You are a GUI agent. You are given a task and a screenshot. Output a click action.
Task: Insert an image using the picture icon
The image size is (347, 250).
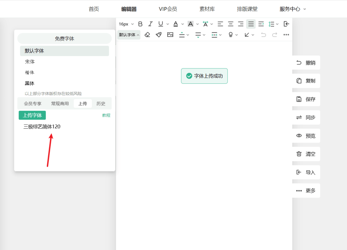coord(170,35)
